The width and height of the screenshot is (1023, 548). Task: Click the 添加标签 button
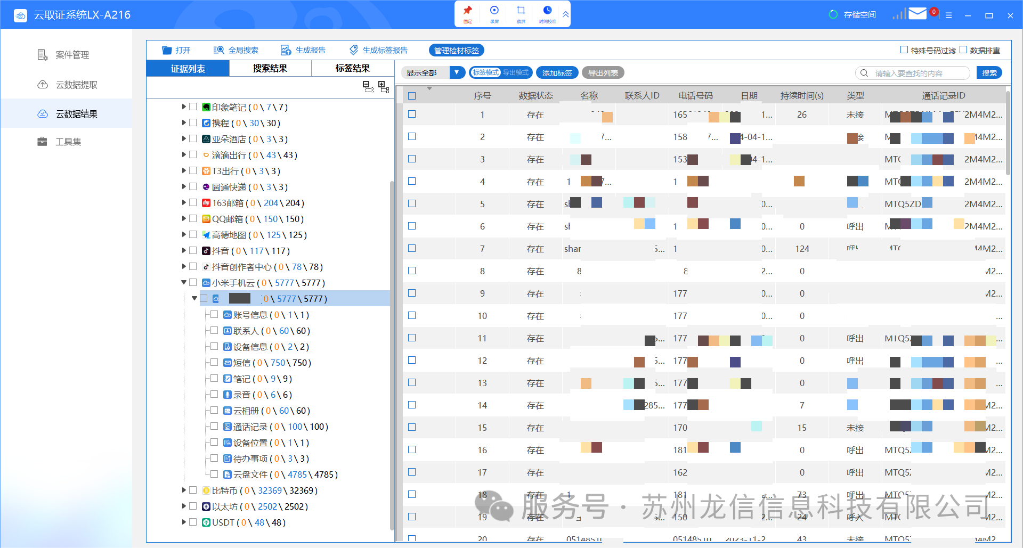pyautogui.click(x=557, y=72)
